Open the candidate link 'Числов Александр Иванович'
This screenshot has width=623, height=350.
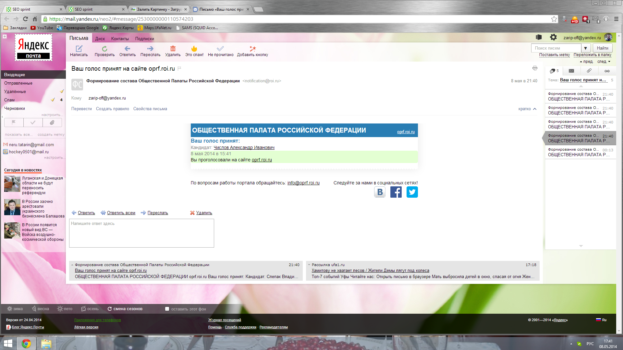244,147
